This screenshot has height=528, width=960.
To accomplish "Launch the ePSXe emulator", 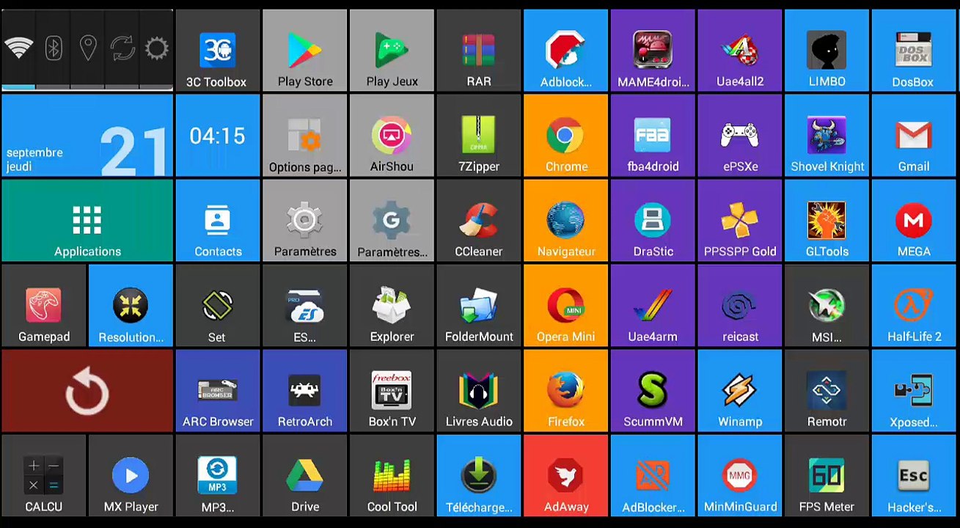I will click(740, 136).
